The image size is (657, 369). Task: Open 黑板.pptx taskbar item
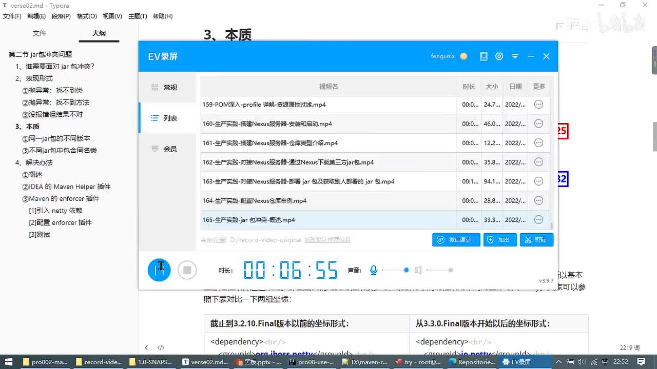tap(258, 362)
